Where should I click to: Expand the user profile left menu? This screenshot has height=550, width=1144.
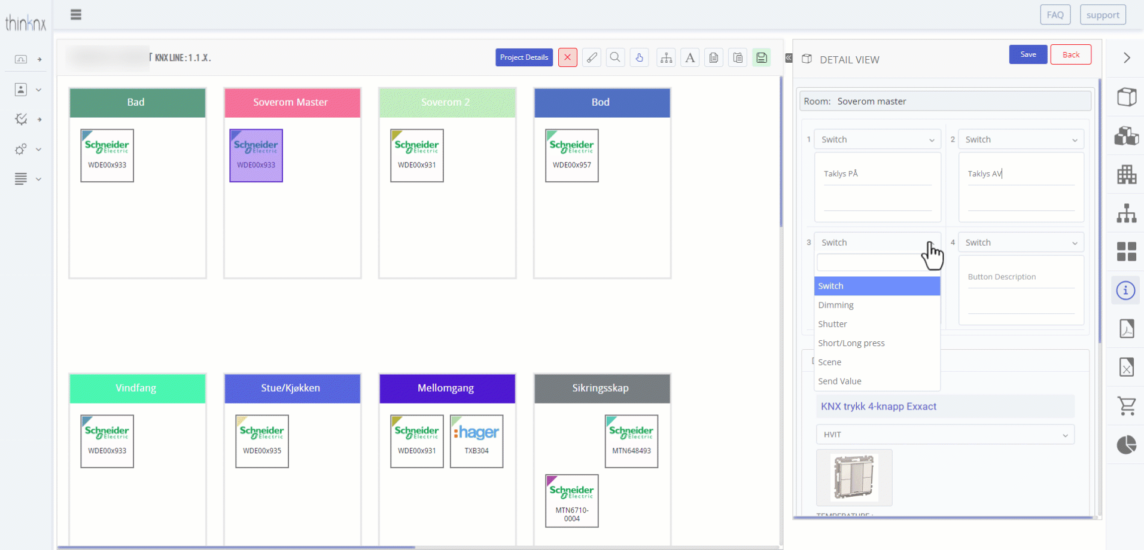click(x=28, y=90)
